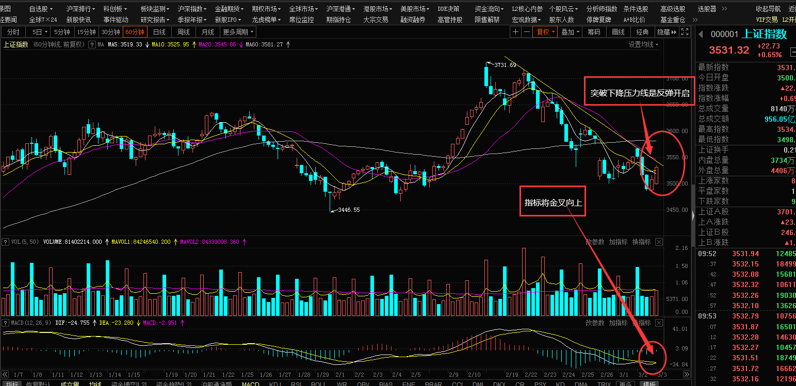Click 加指标 in the MACD panel

pyautogui.click(x=618, y=323)
